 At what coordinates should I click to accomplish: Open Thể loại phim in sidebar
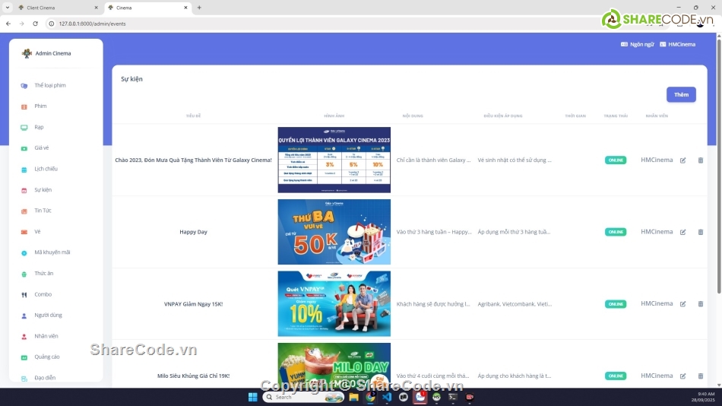(49, 85)
